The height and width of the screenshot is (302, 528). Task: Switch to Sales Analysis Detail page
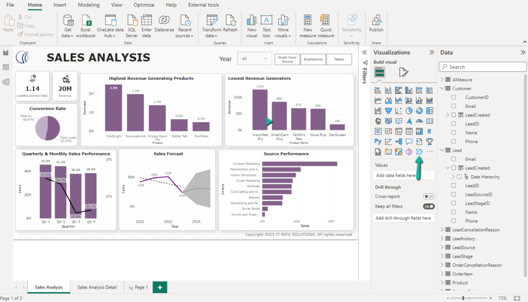97,287
